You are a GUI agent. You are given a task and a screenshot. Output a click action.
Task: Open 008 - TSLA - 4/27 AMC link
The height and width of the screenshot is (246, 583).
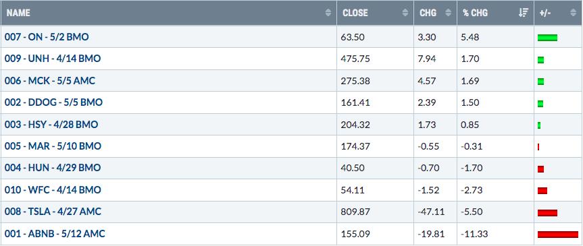click(53, 212)
